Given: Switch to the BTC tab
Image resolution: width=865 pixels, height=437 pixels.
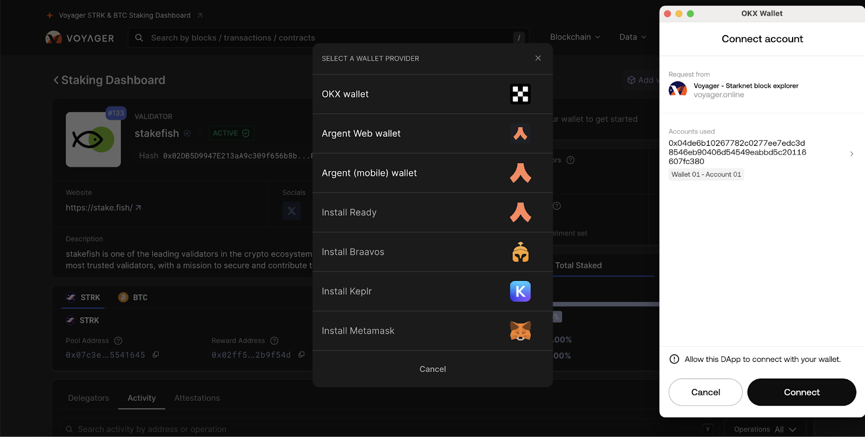Looking at the screenshot, I should tap(133, 297).
